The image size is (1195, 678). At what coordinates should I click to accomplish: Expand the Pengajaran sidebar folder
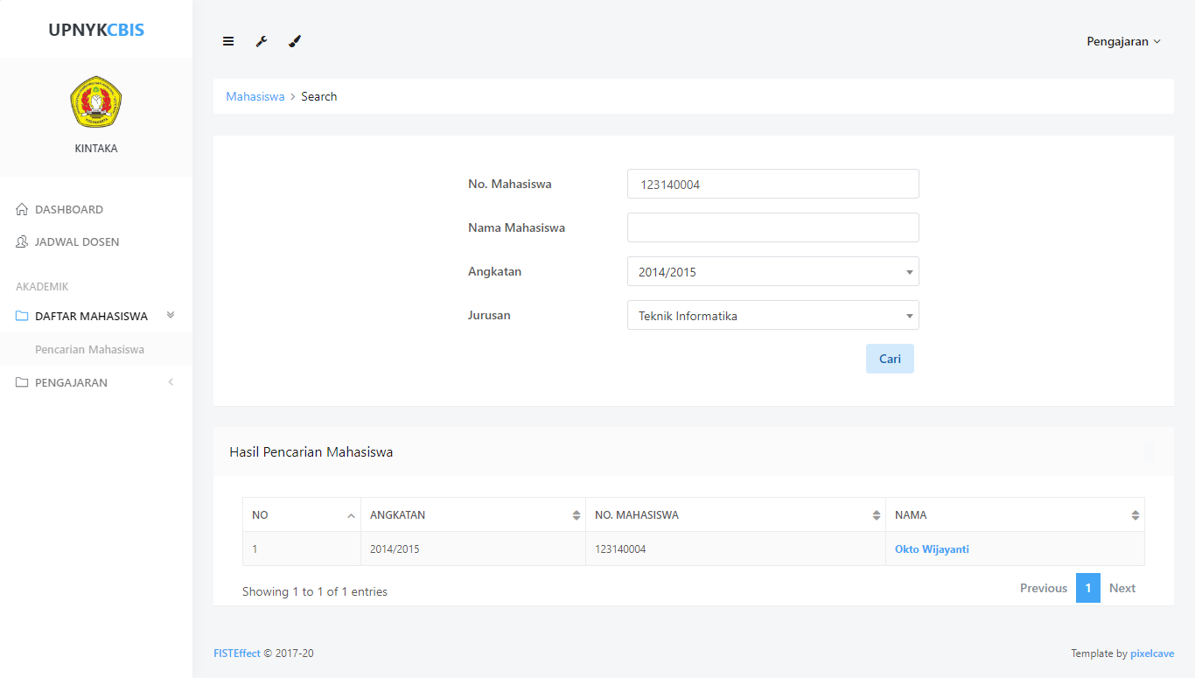71,383
